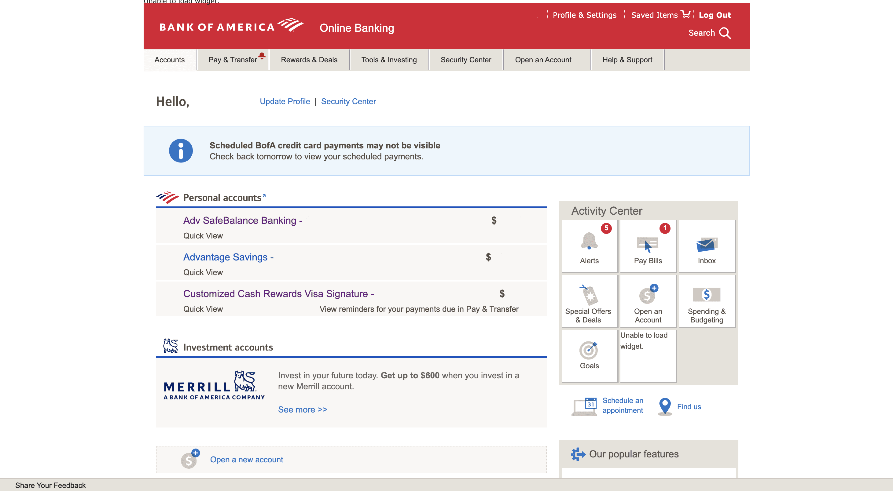Click the Search magnifying glass icon
The width and height of the screenshot is (893, 491).
[725, 33]
